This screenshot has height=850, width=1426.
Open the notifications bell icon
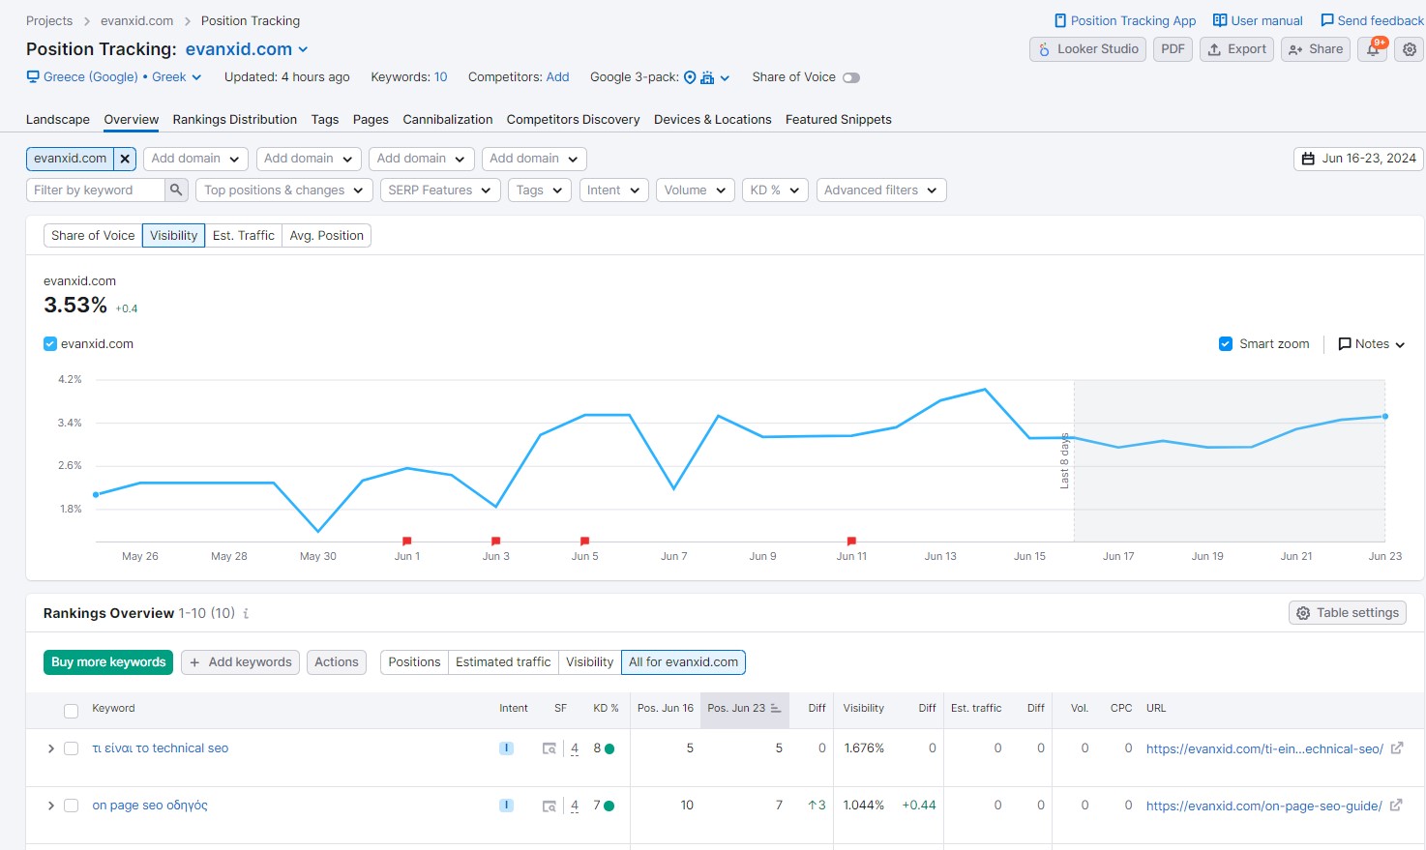(x=1373, y=49)
